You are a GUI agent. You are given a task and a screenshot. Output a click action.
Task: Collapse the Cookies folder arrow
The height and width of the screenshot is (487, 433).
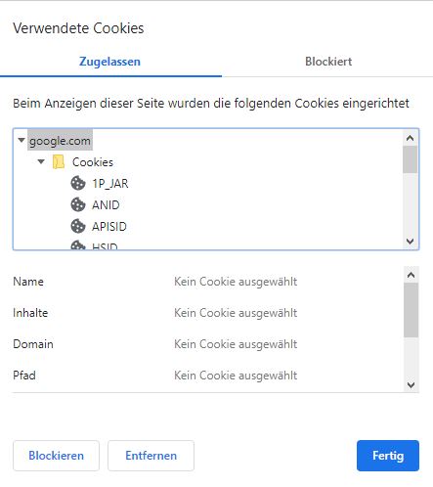pos(41,161)
